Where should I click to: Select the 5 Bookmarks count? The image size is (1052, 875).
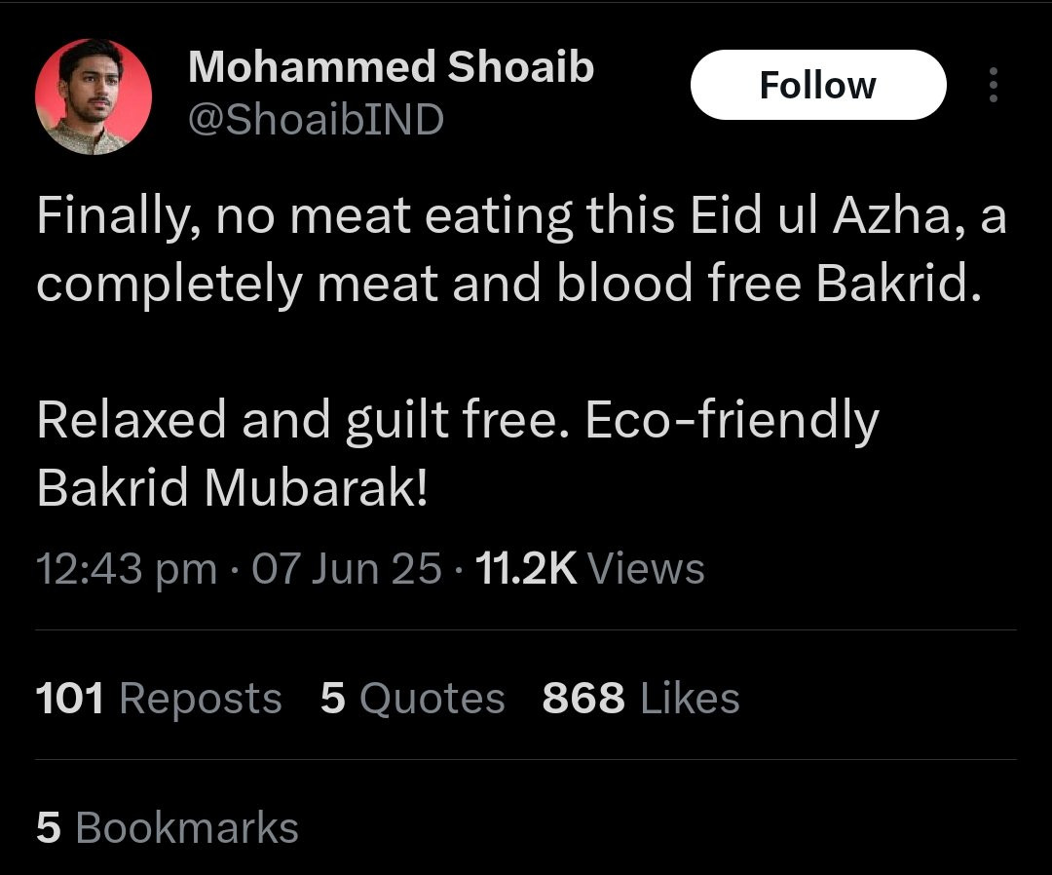pos(168,826)
